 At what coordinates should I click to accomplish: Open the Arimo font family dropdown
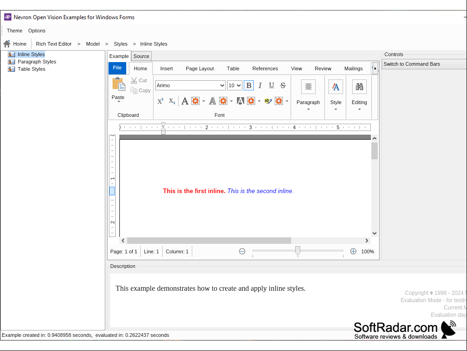pyautogui.click(x=222, y=85)
